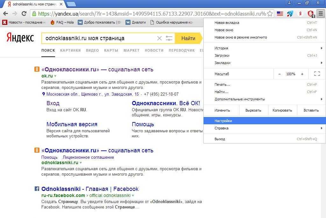The height and width of the screenshot is (218, 326).
Task: Click the Chrome hamburger menu icon
Action: coord(321,14)
